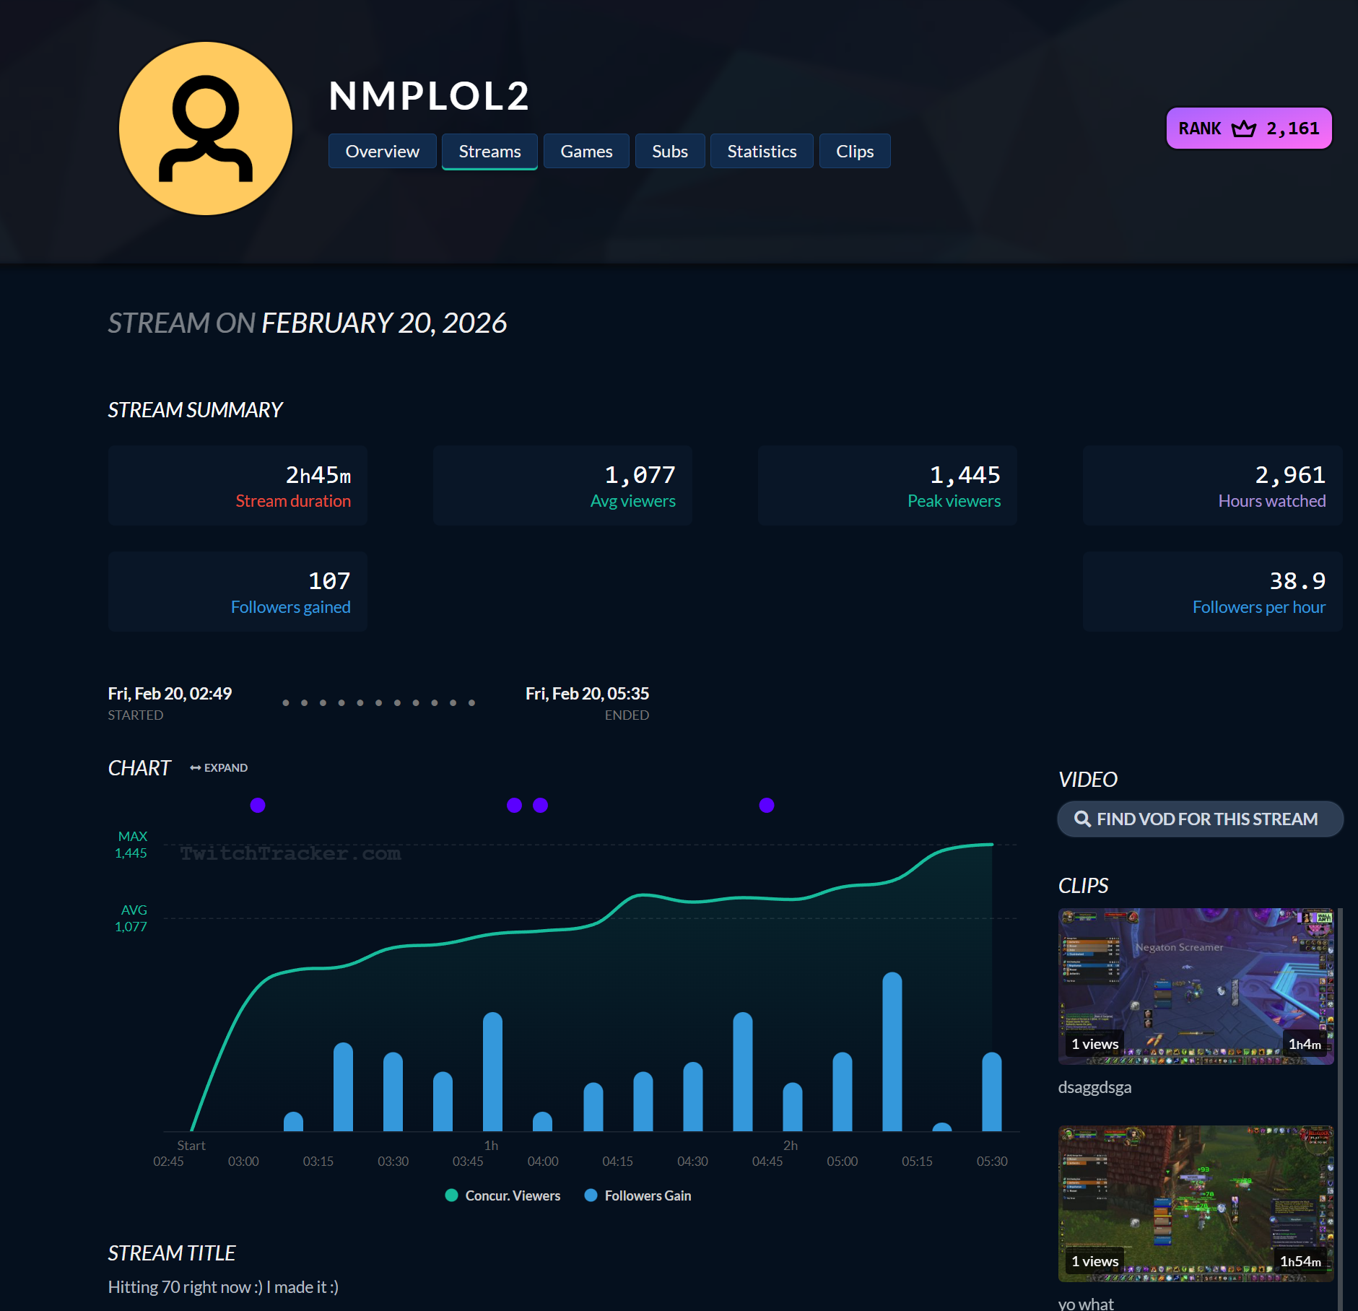Image resolution: width=1358 pixels, height=1311 pixels.
Task: Click the 'STREAM SUMMARY' section heading
Action: (195, 410)
